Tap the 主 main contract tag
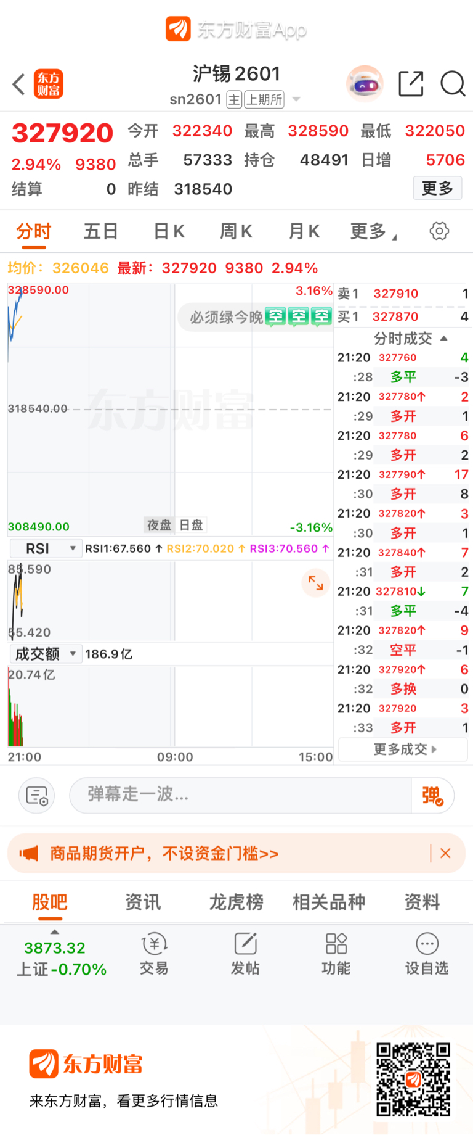The height and width of the screenshot is (1135, 473). (234, 99)
